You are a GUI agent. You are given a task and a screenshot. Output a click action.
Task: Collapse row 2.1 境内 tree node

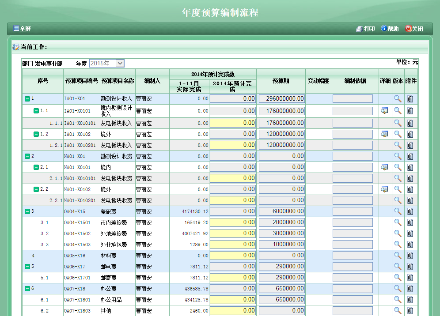click(x=36, y=167)
